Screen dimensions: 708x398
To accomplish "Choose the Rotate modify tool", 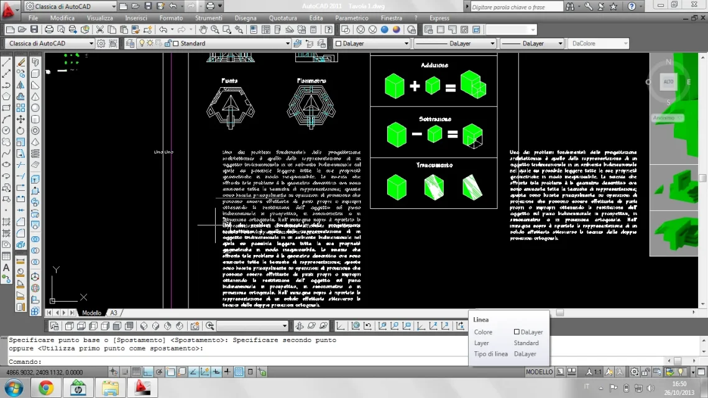I will (x=21, y=131).
